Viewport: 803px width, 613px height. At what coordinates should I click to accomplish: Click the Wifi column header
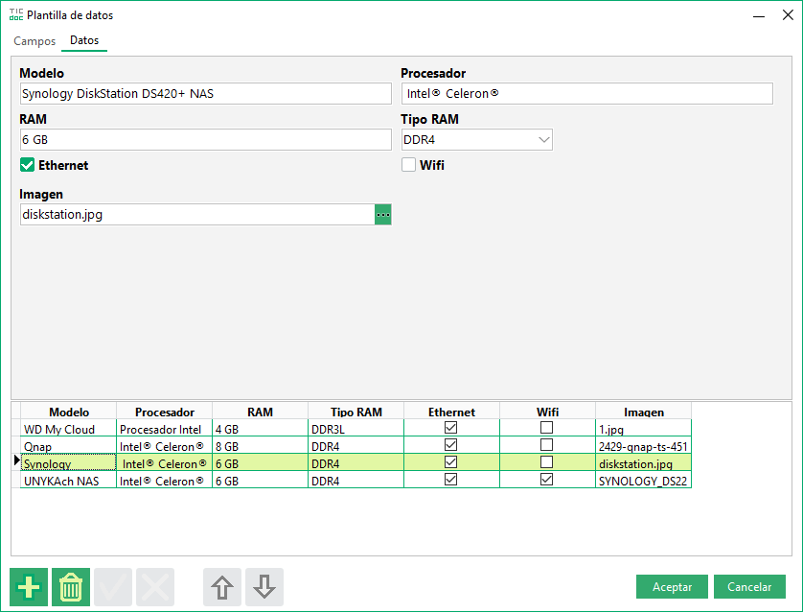point(547,412)
